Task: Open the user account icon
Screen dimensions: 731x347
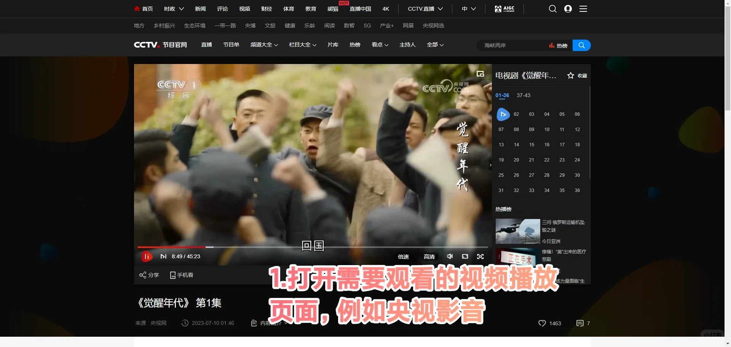Action: pos(568,8)
